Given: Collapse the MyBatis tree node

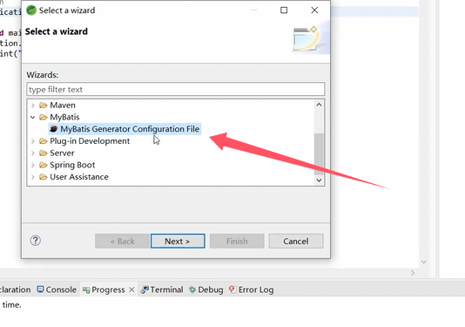Looking at the screenshot, I should (x=33, y=117).
